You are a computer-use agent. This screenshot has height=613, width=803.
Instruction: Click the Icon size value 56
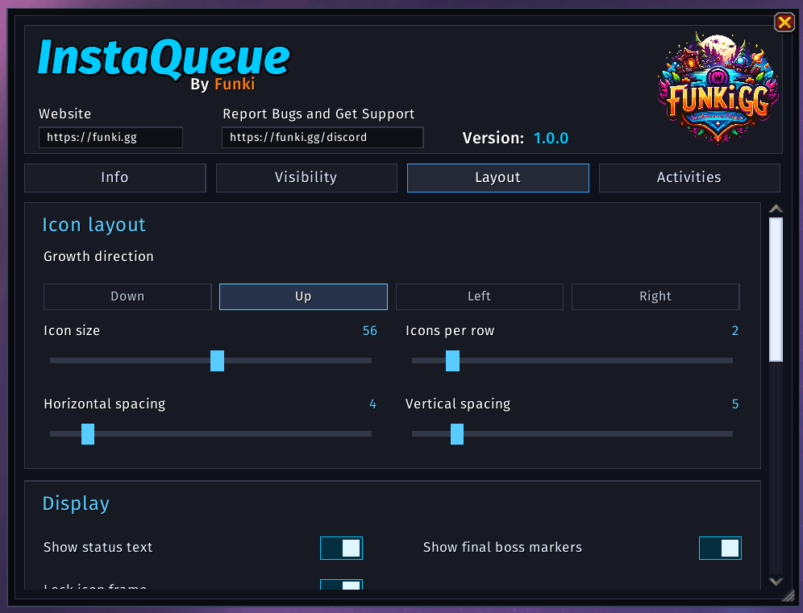click(x=370, y=331)
